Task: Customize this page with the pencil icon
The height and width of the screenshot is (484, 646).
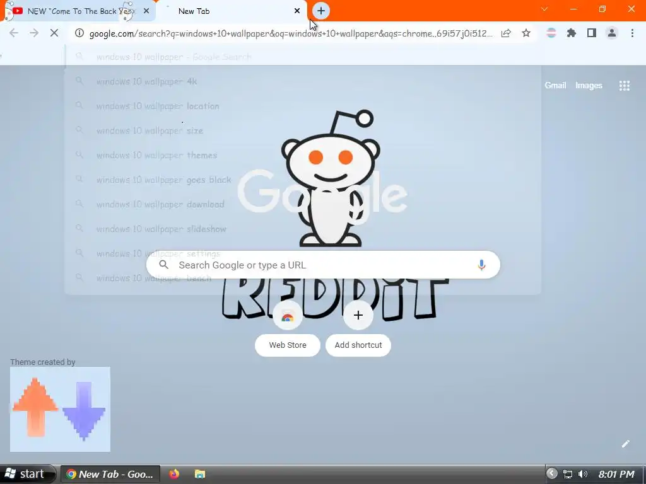Action: point(625,443)
